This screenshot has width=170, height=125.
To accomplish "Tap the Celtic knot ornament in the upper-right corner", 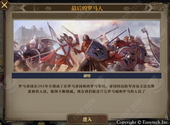I will click(x=158, y=8).
